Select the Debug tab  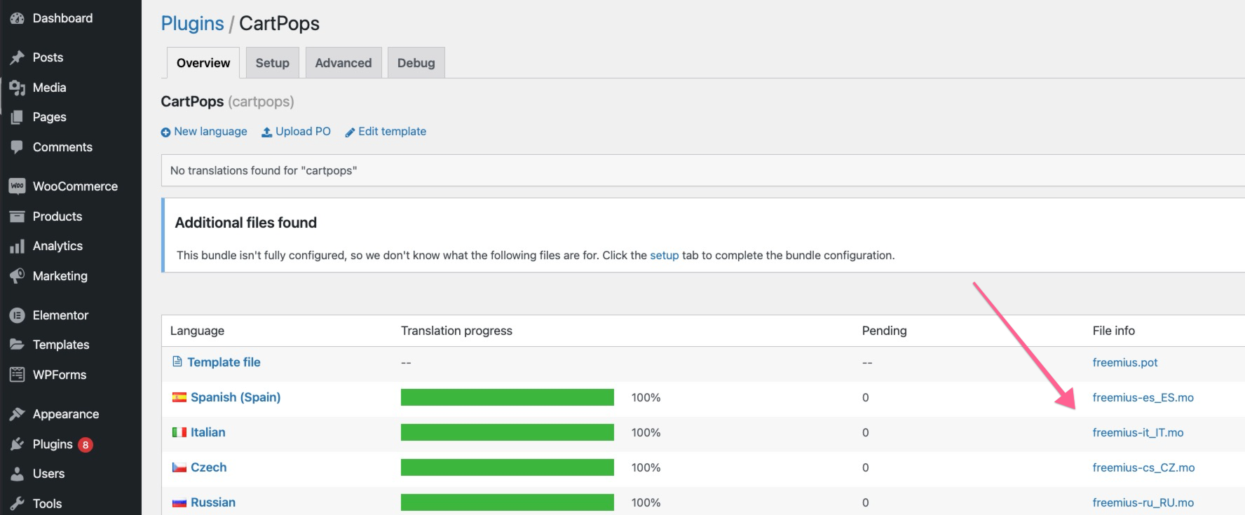point(416,63)
